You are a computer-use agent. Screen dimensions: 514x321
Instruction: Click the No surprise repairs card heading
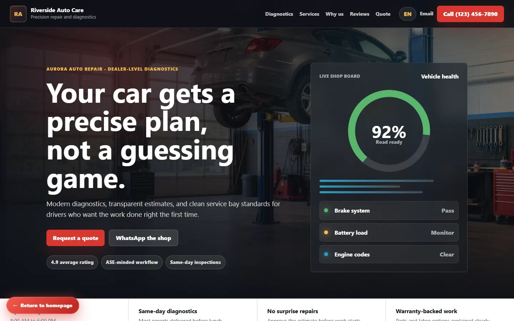pyautogui.click(x=293, y=311)
